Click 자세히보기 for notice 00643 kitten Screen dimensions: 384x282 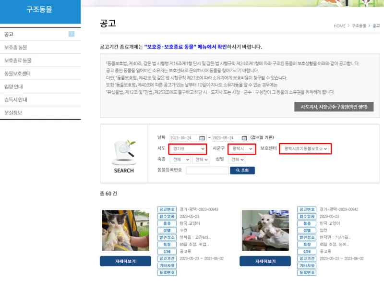coord(125,261)
